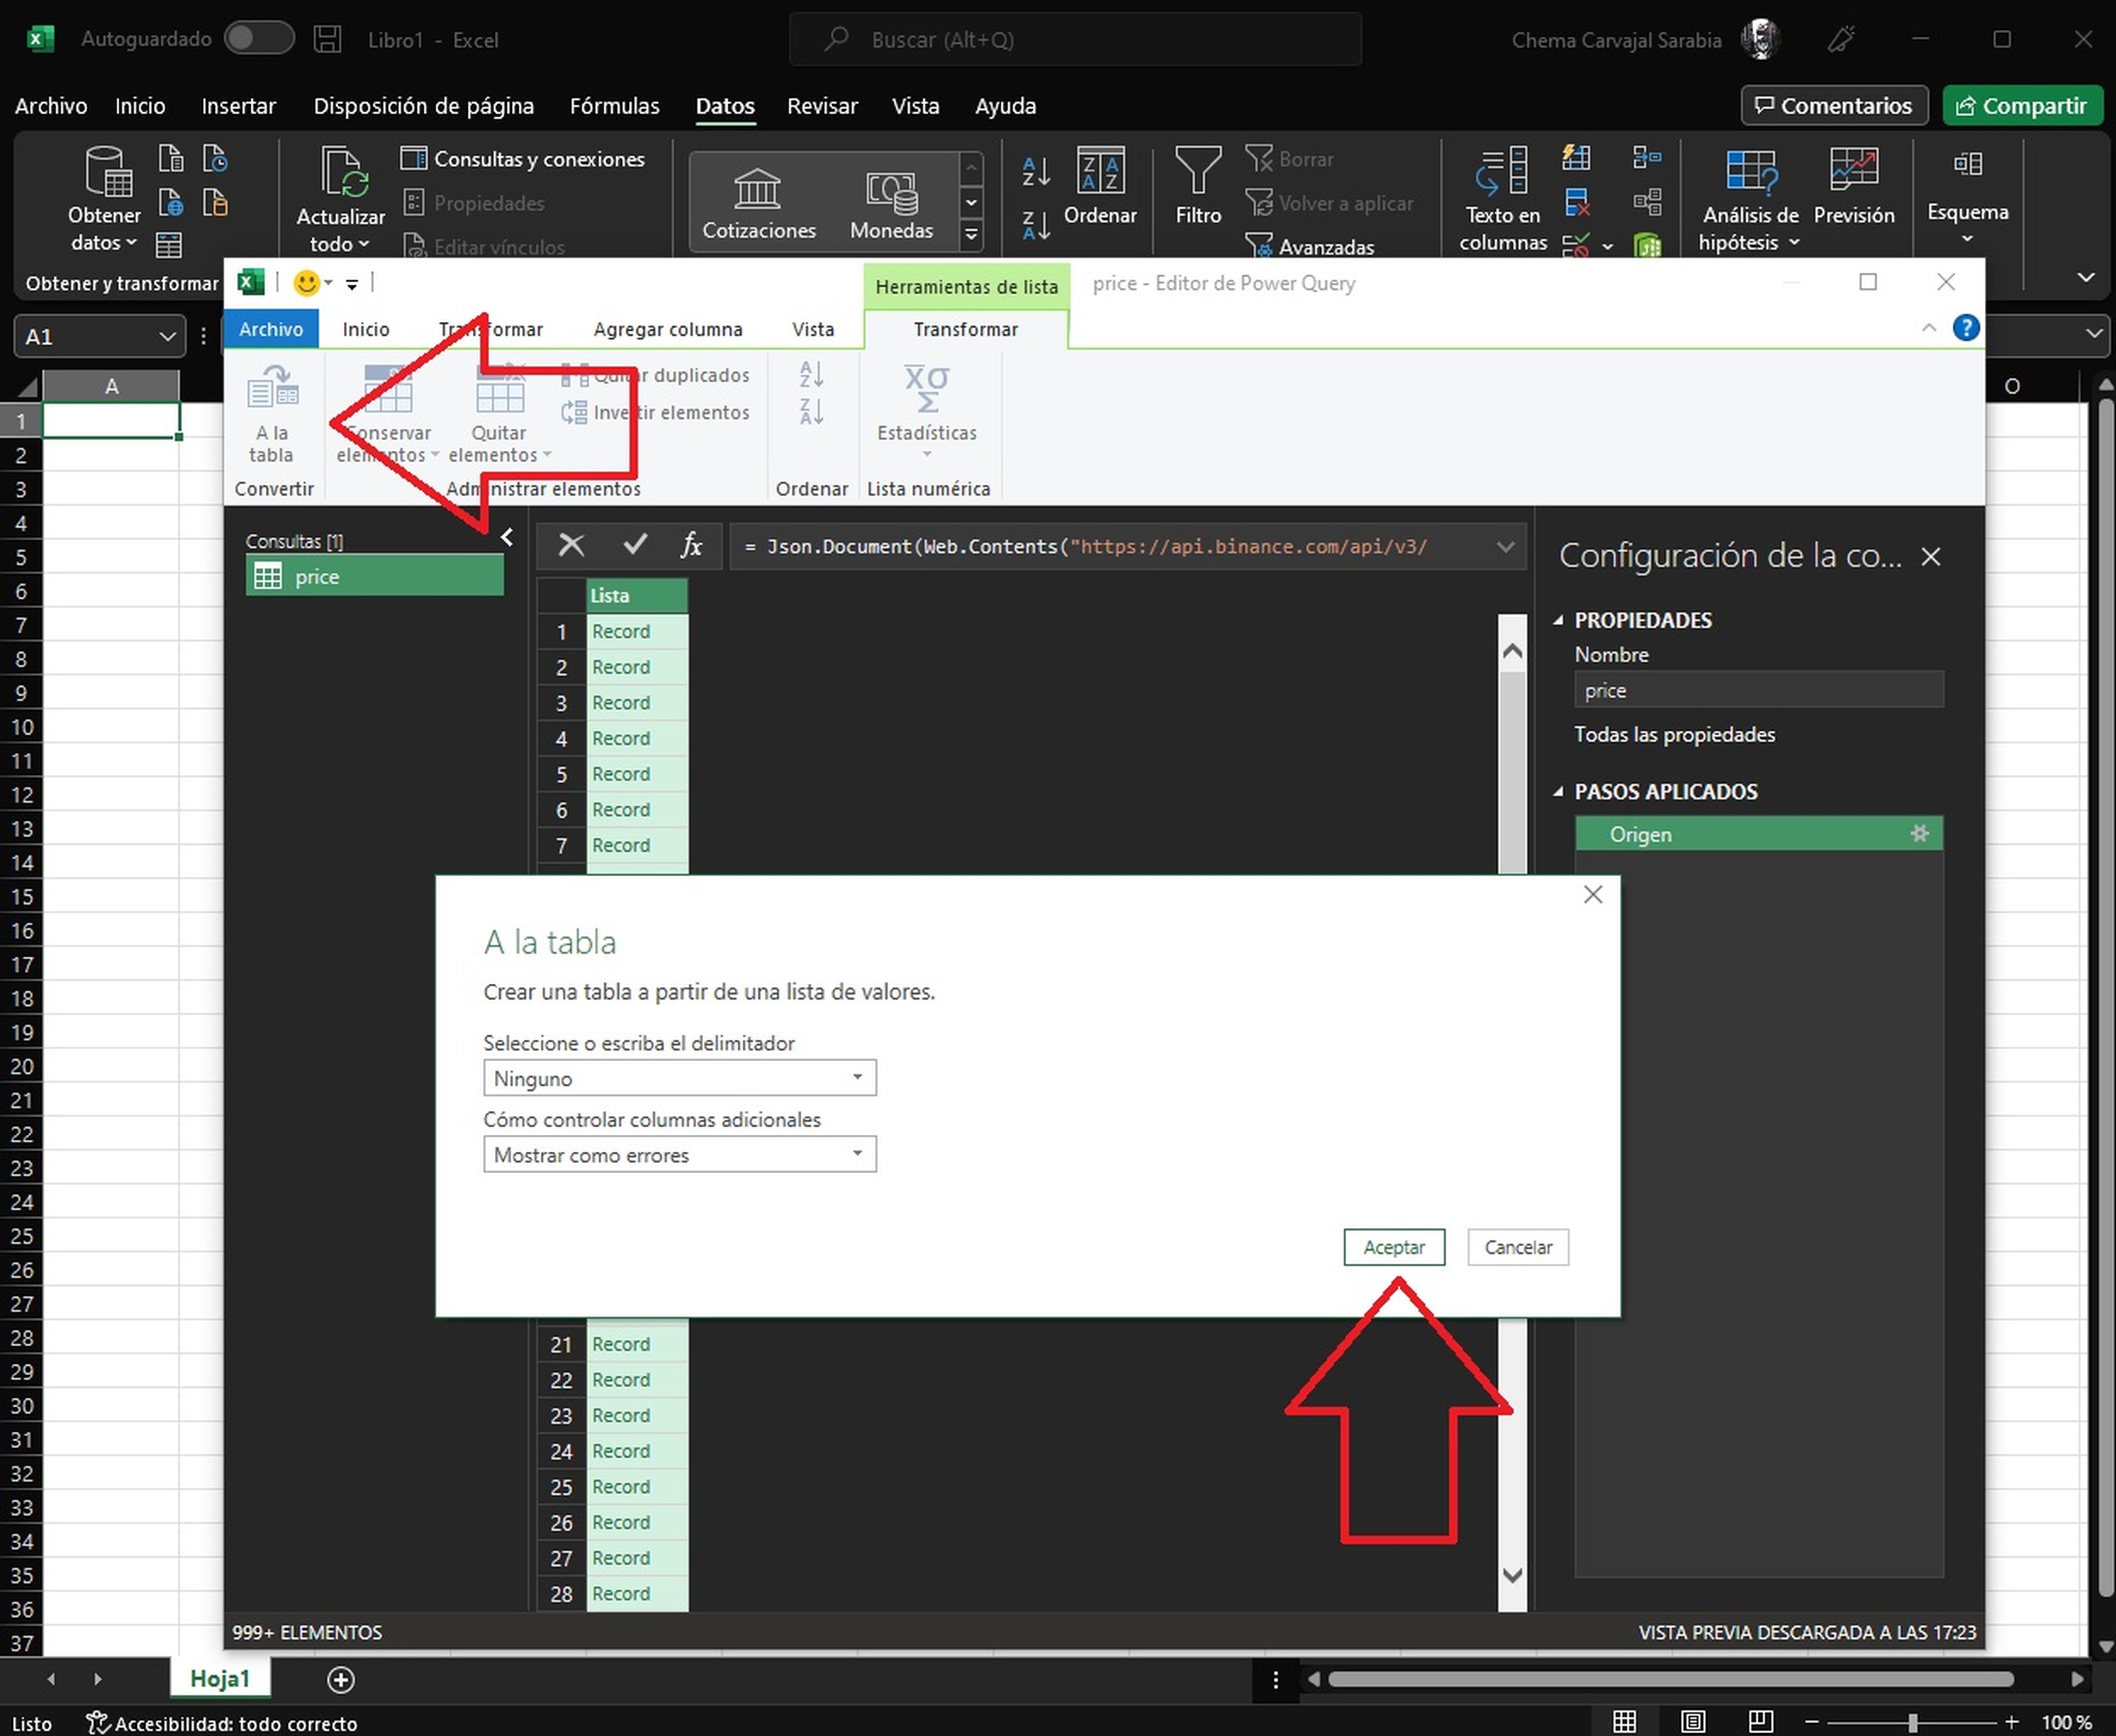Screen dimensions: 2116x1736
Task: Expand data types gallery arrow
Action: click(970, 235)
